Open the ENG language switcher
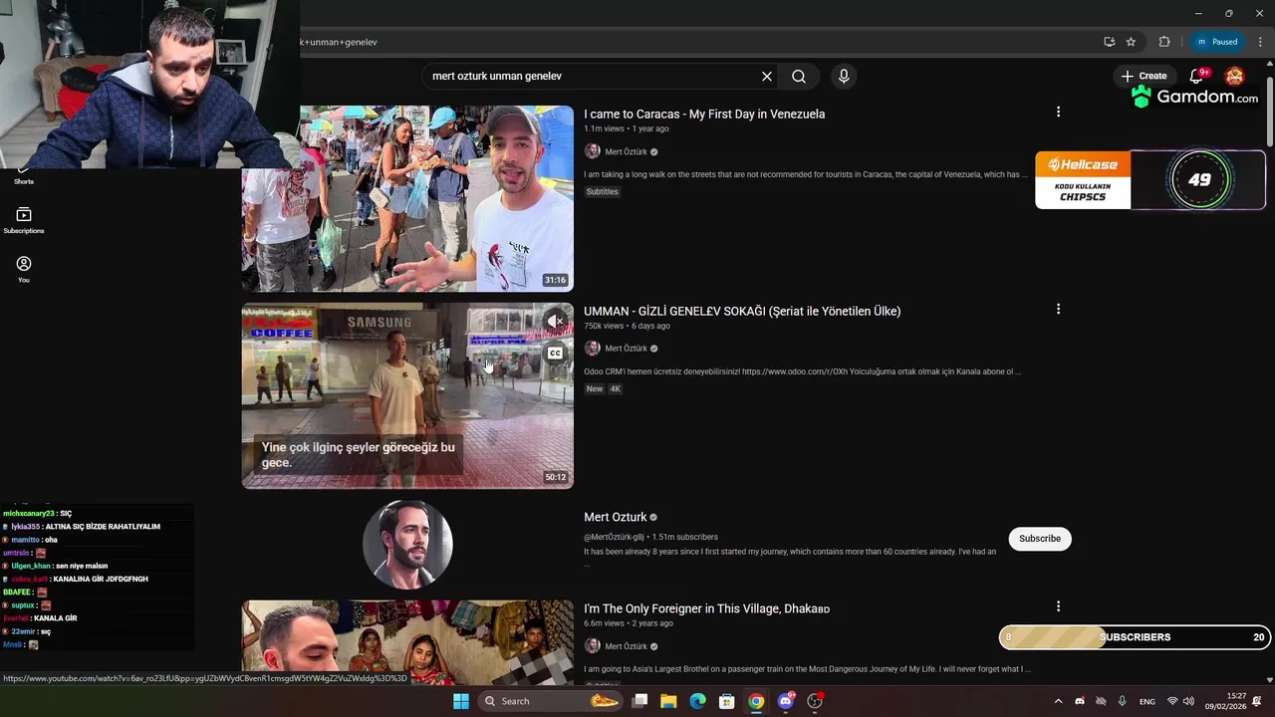Image resolution: width=1275 pixels, height=717 pixels. pyautogui.click(x=1147, y=701)
